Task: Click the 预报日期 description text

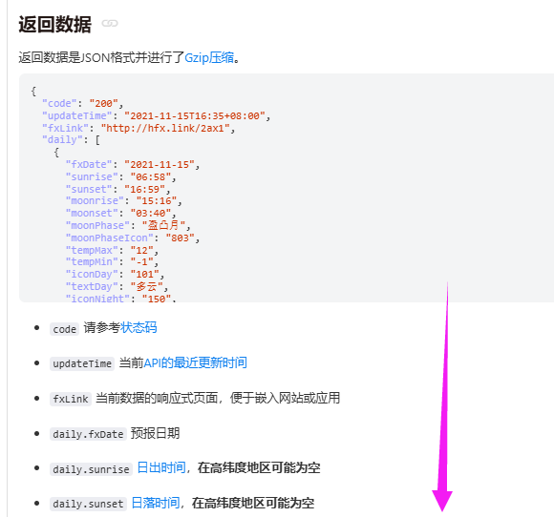Action: (155, 433)
